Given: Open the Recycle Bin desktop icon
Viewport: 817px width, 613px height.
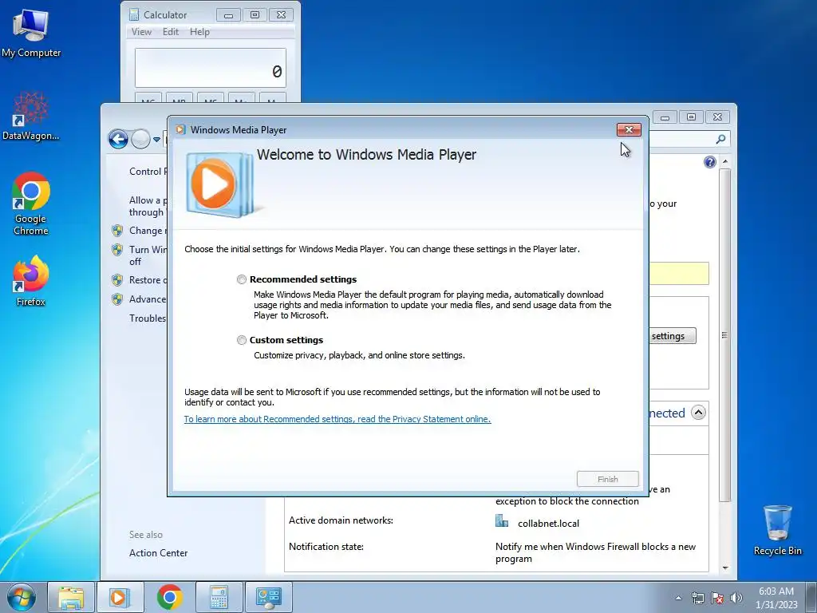Looking at the screenshot, I should [x=777, y=530].
